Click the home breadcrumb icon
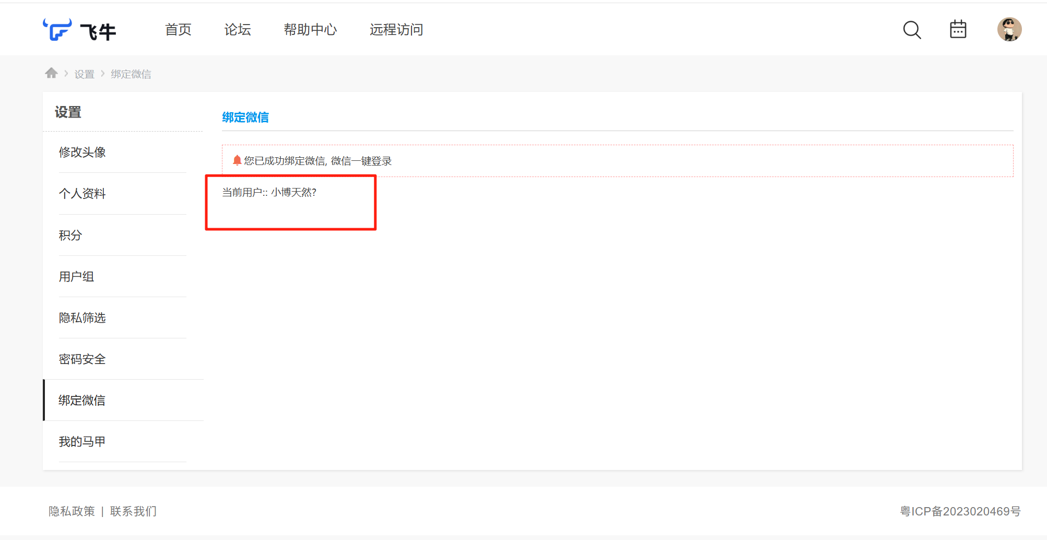The height and width of the screenshot is (540, 1047). click(x=51, y=73)
